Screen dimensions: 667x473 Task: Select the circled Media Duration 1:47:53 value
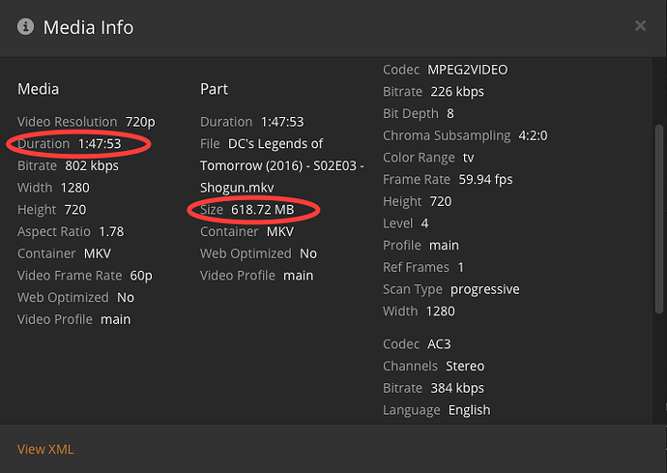coord(98,144)
